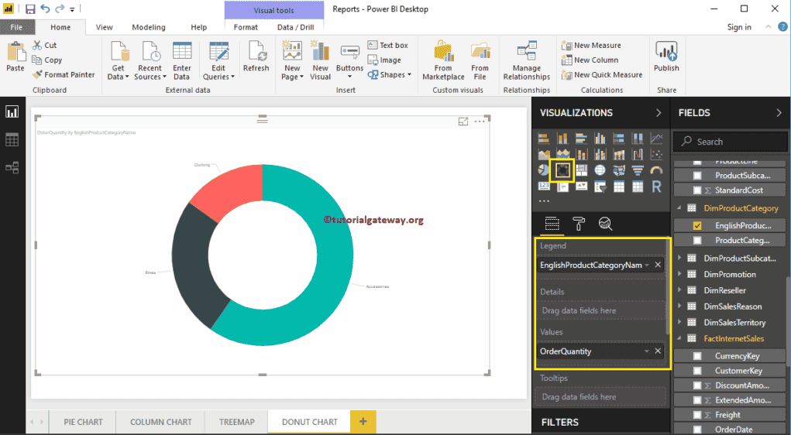
Task: Check the CustomerKey field checkbox
Action: tap(697, 371)
